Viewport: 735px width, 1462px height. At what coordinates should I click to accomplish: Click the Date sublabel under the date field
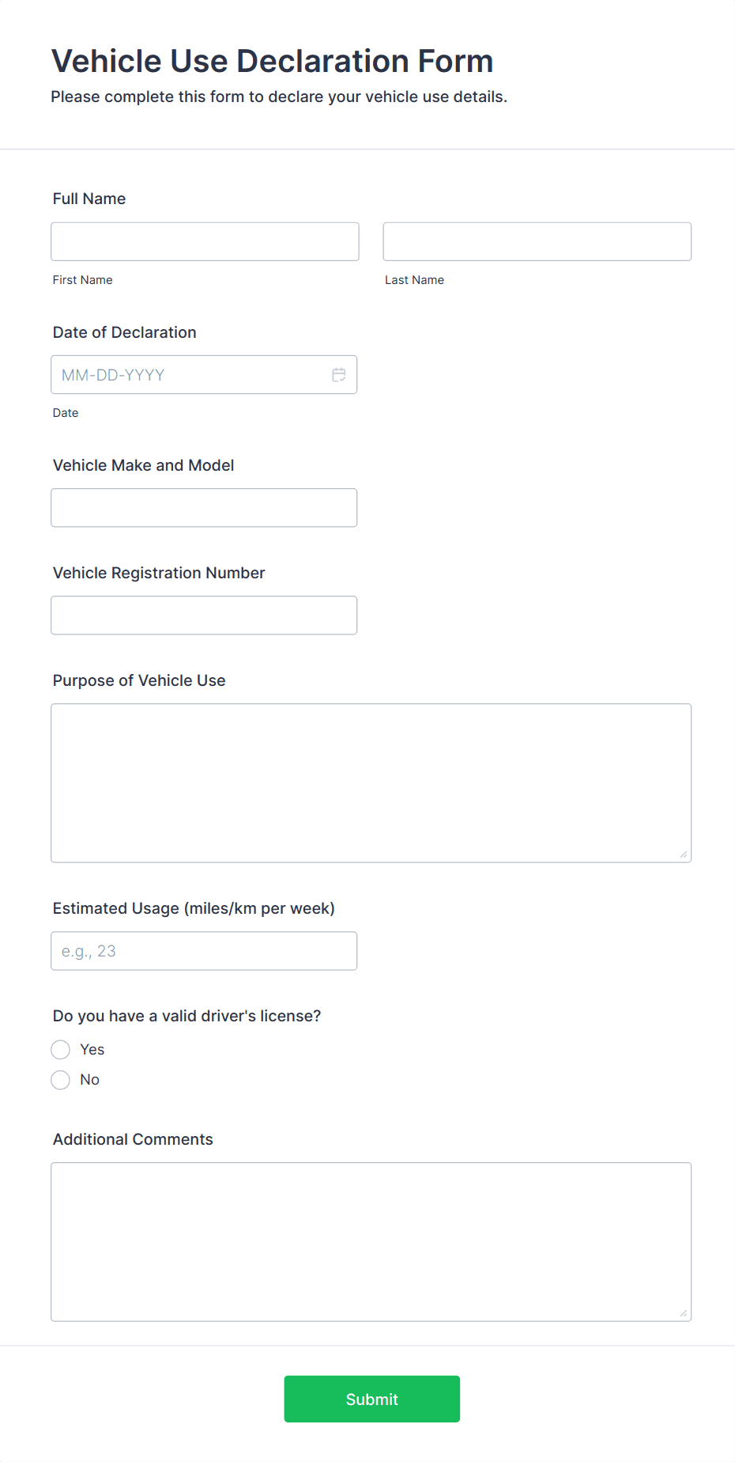[66, 412]
